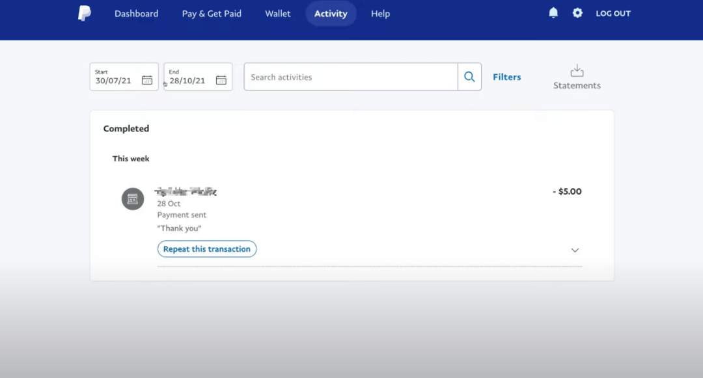Click LOG OUT
Screen dimensions: 703x378
[613, 12]
